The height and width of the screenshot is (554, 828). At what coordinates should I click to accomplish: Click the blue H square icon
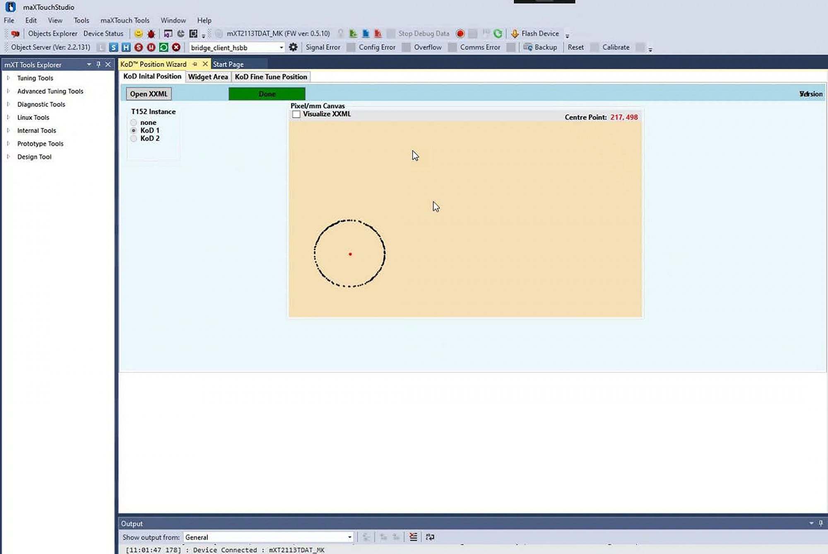[126, 47]
